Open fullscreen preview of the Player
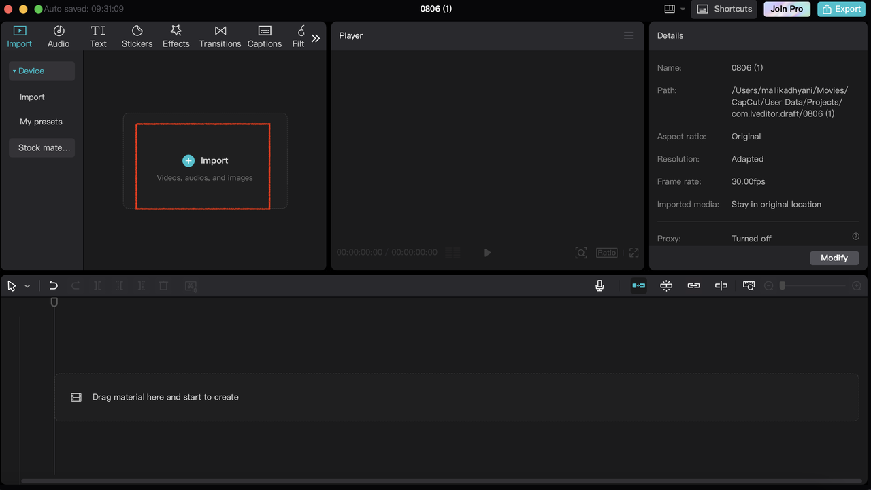Screen dimensions: 871x490 (x=633, y=252)
